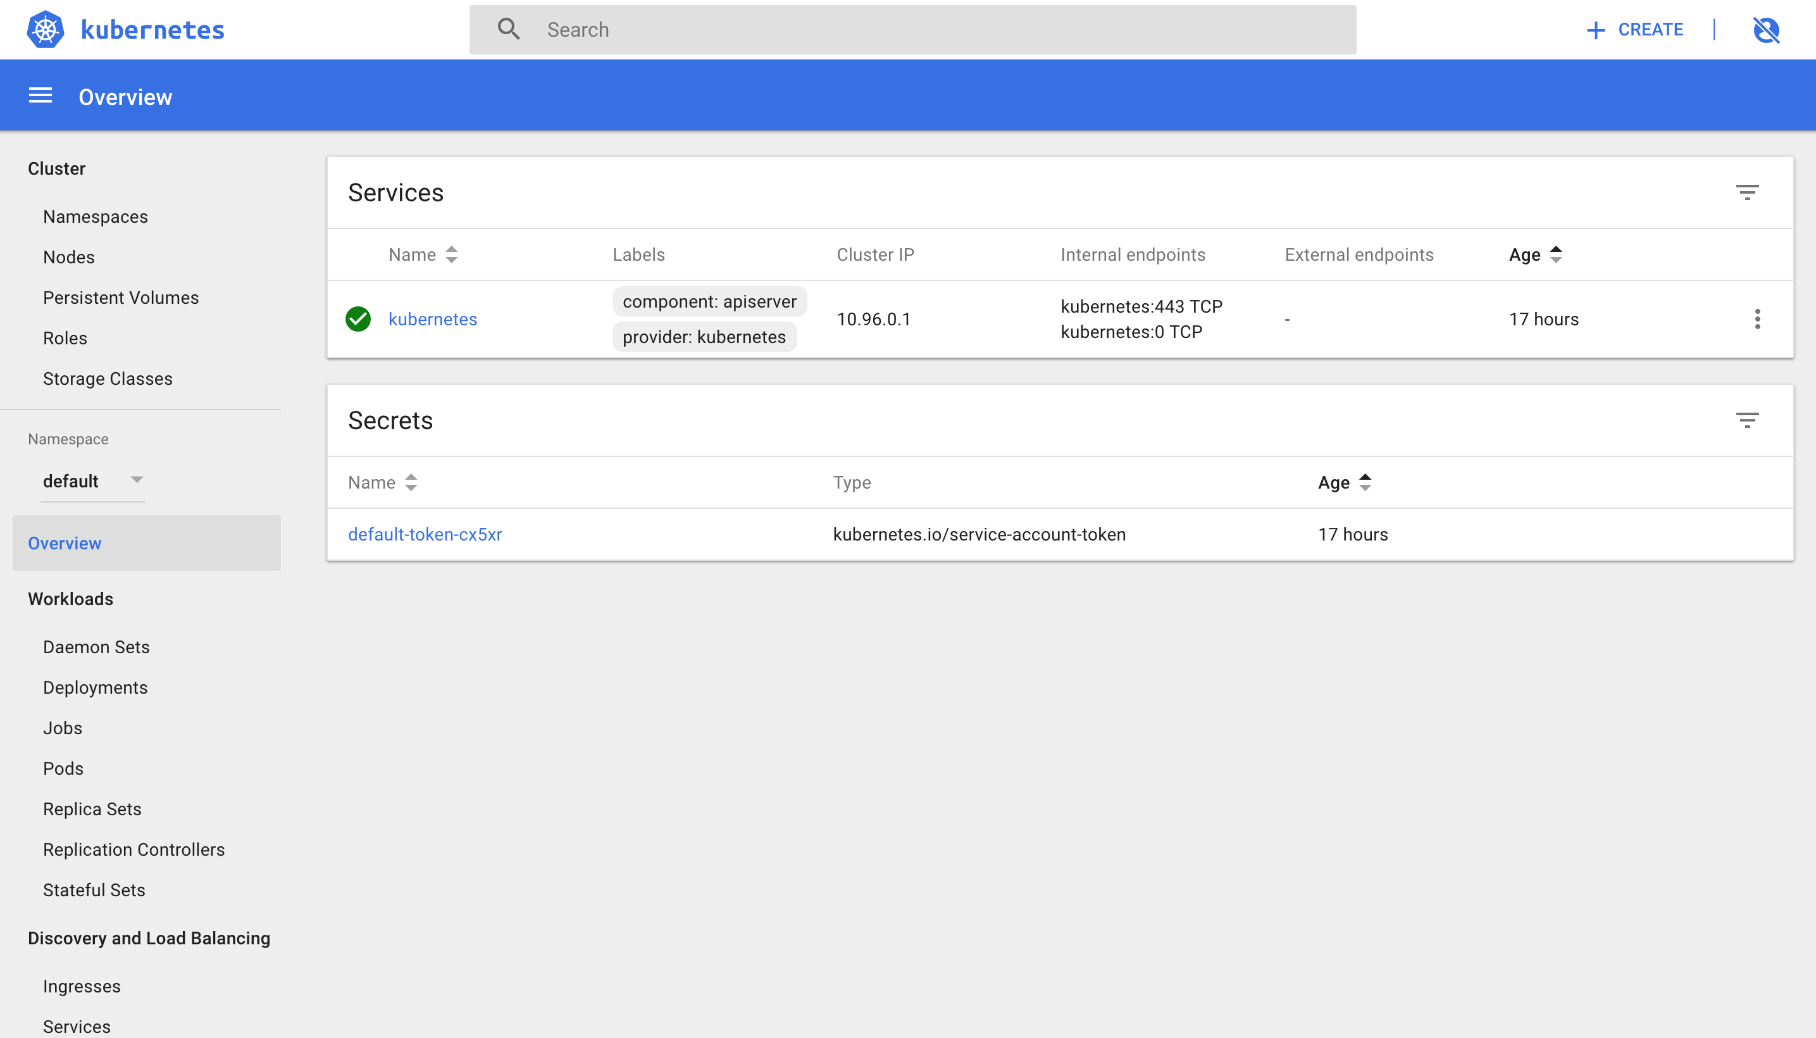Click the hamburger menu icon
This screenshot has height=1038, width=1816.
[40, 97]
